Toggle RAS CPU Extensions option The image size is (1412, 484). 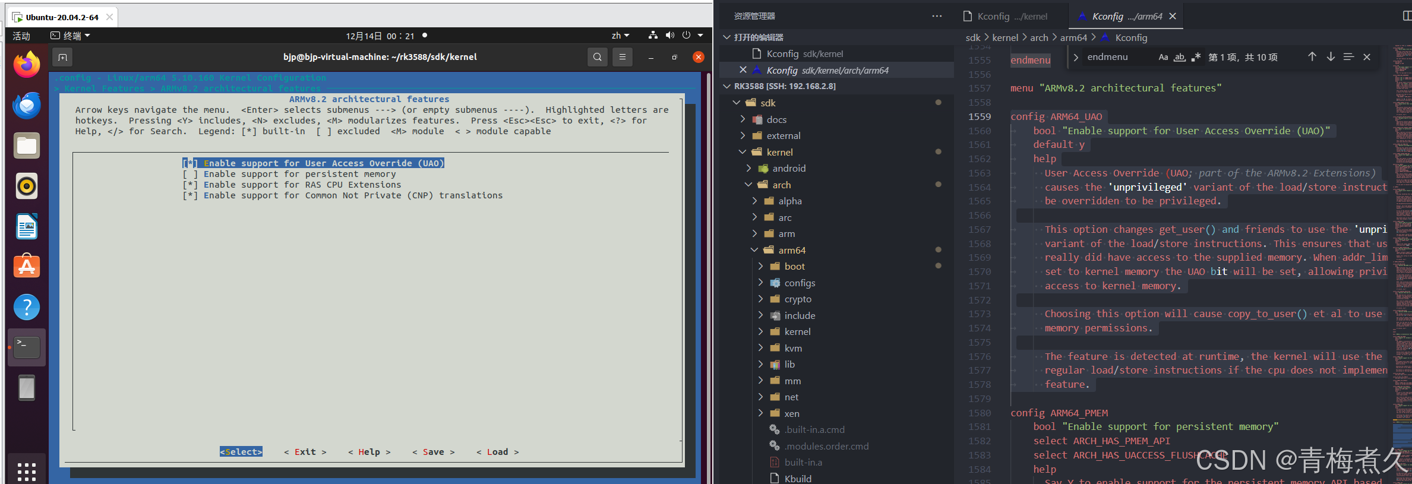click(292, 185)
